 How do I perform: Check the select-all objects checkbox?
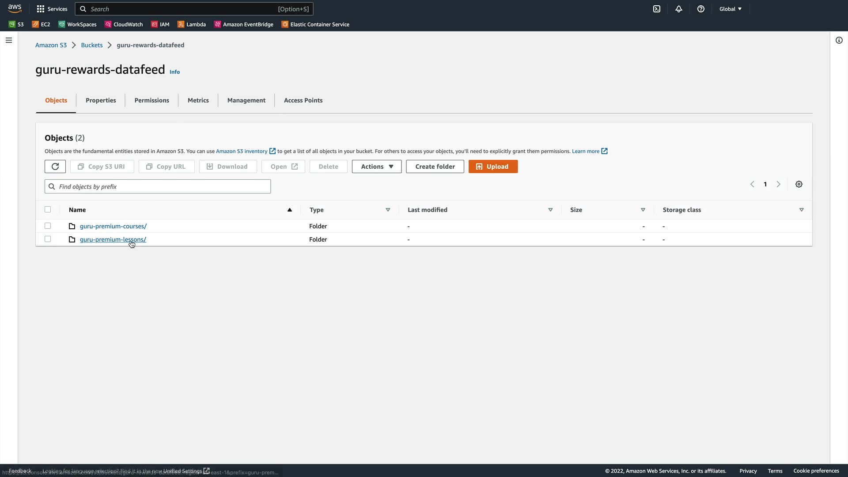48,210
